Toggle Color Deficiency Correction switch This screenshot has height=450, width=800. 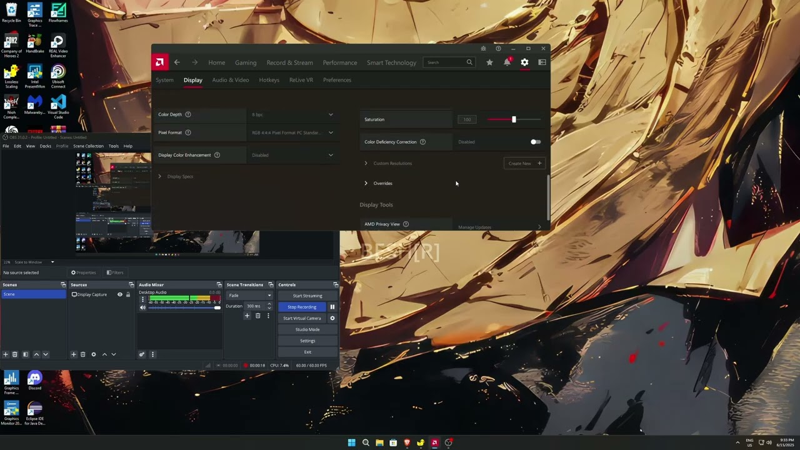click(536, 142)
